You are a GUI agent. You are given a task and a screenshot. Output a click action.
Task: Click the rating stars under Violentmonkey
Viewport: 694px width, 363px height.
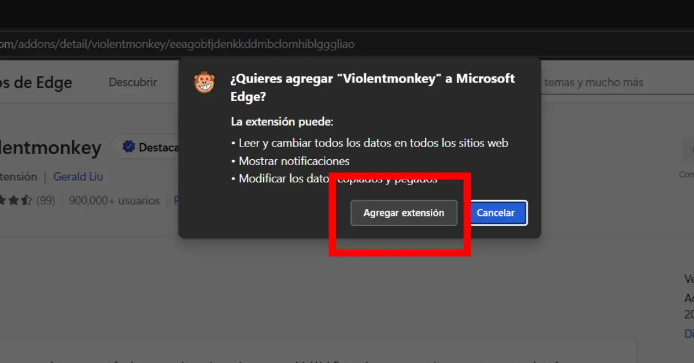[x=16, y=201]
